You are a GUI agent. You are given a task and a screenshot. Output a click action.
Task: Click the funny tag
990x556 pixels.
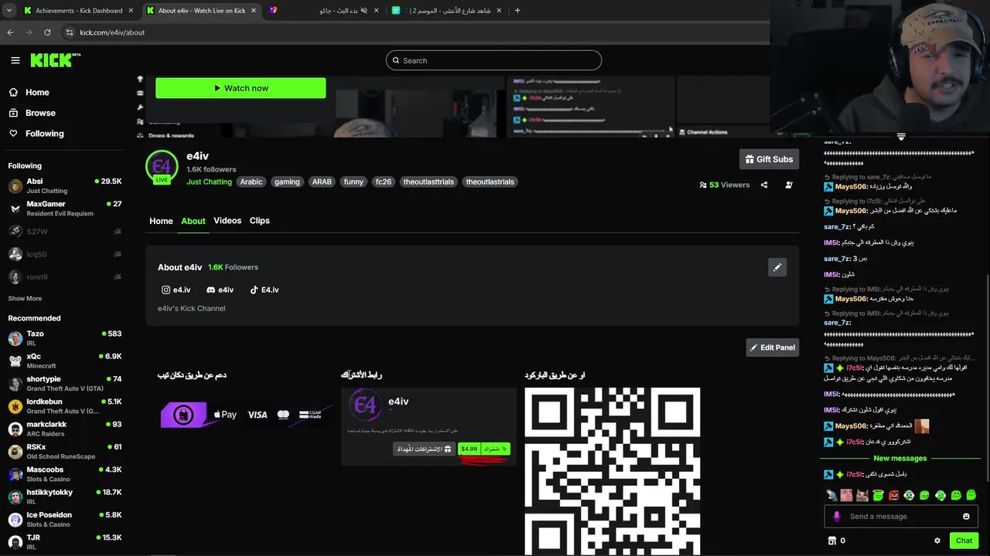353,182
